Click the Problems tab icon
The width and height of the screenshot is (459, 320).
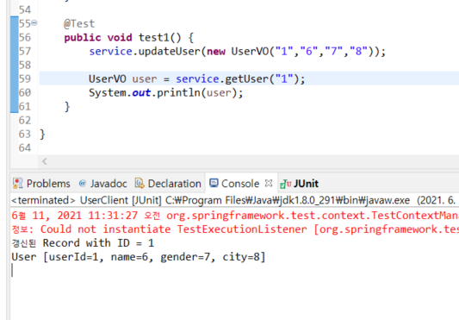[18, 184]
